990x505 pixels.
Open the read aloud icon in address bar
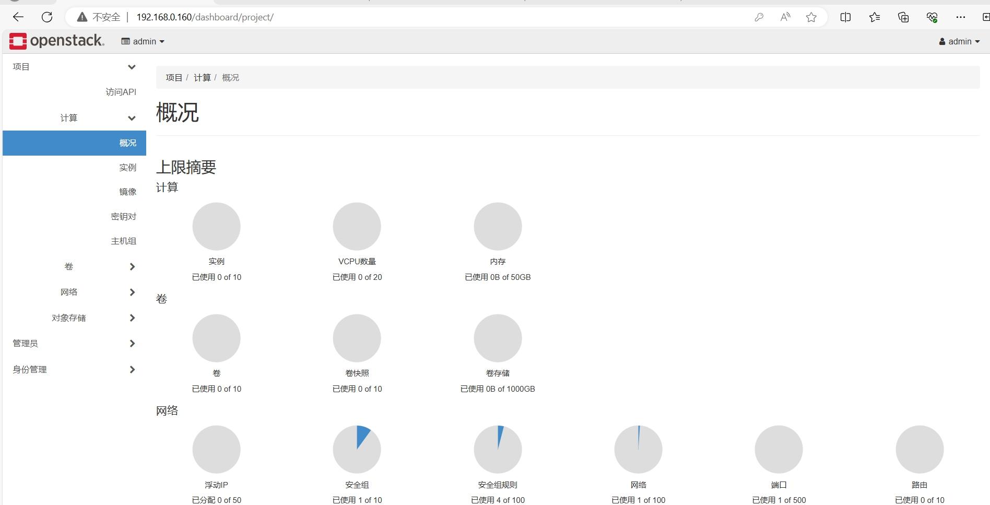pos(785,17)
